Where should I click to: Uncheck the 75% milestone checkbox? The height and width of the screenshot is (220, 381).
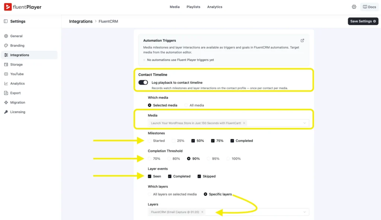point(212,141)
